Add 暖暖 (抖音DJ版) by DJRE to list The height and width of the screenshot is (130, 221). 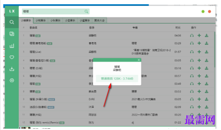pyautogui.click(x=199, y=99)
